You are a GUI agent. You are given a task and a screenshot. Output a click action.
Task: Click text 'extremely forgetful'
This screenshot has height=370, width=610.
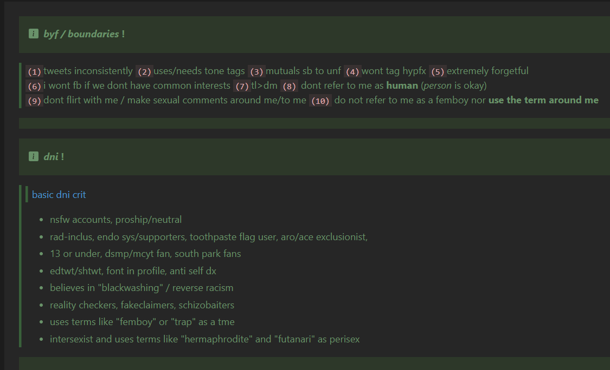487,71
